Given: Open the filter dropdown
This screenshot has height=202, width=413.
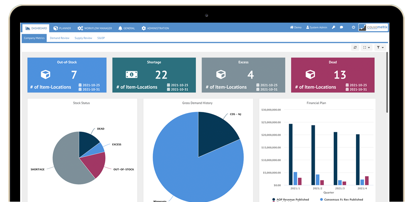Looking at the screenshot, I should tap(380, 47).
